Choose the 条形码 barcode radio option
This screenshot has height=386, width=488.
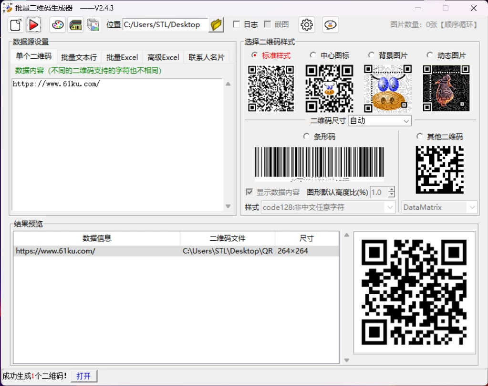(x=306, y=137)
